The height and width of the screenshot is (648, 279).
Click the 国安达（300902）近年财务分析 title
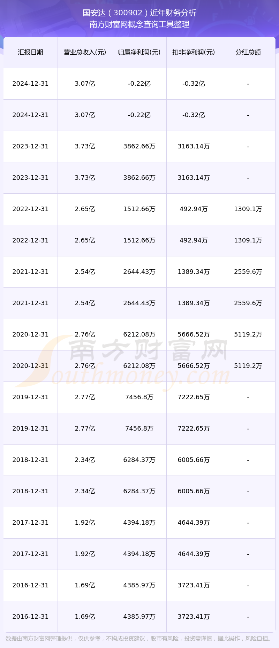coord(139,13)
